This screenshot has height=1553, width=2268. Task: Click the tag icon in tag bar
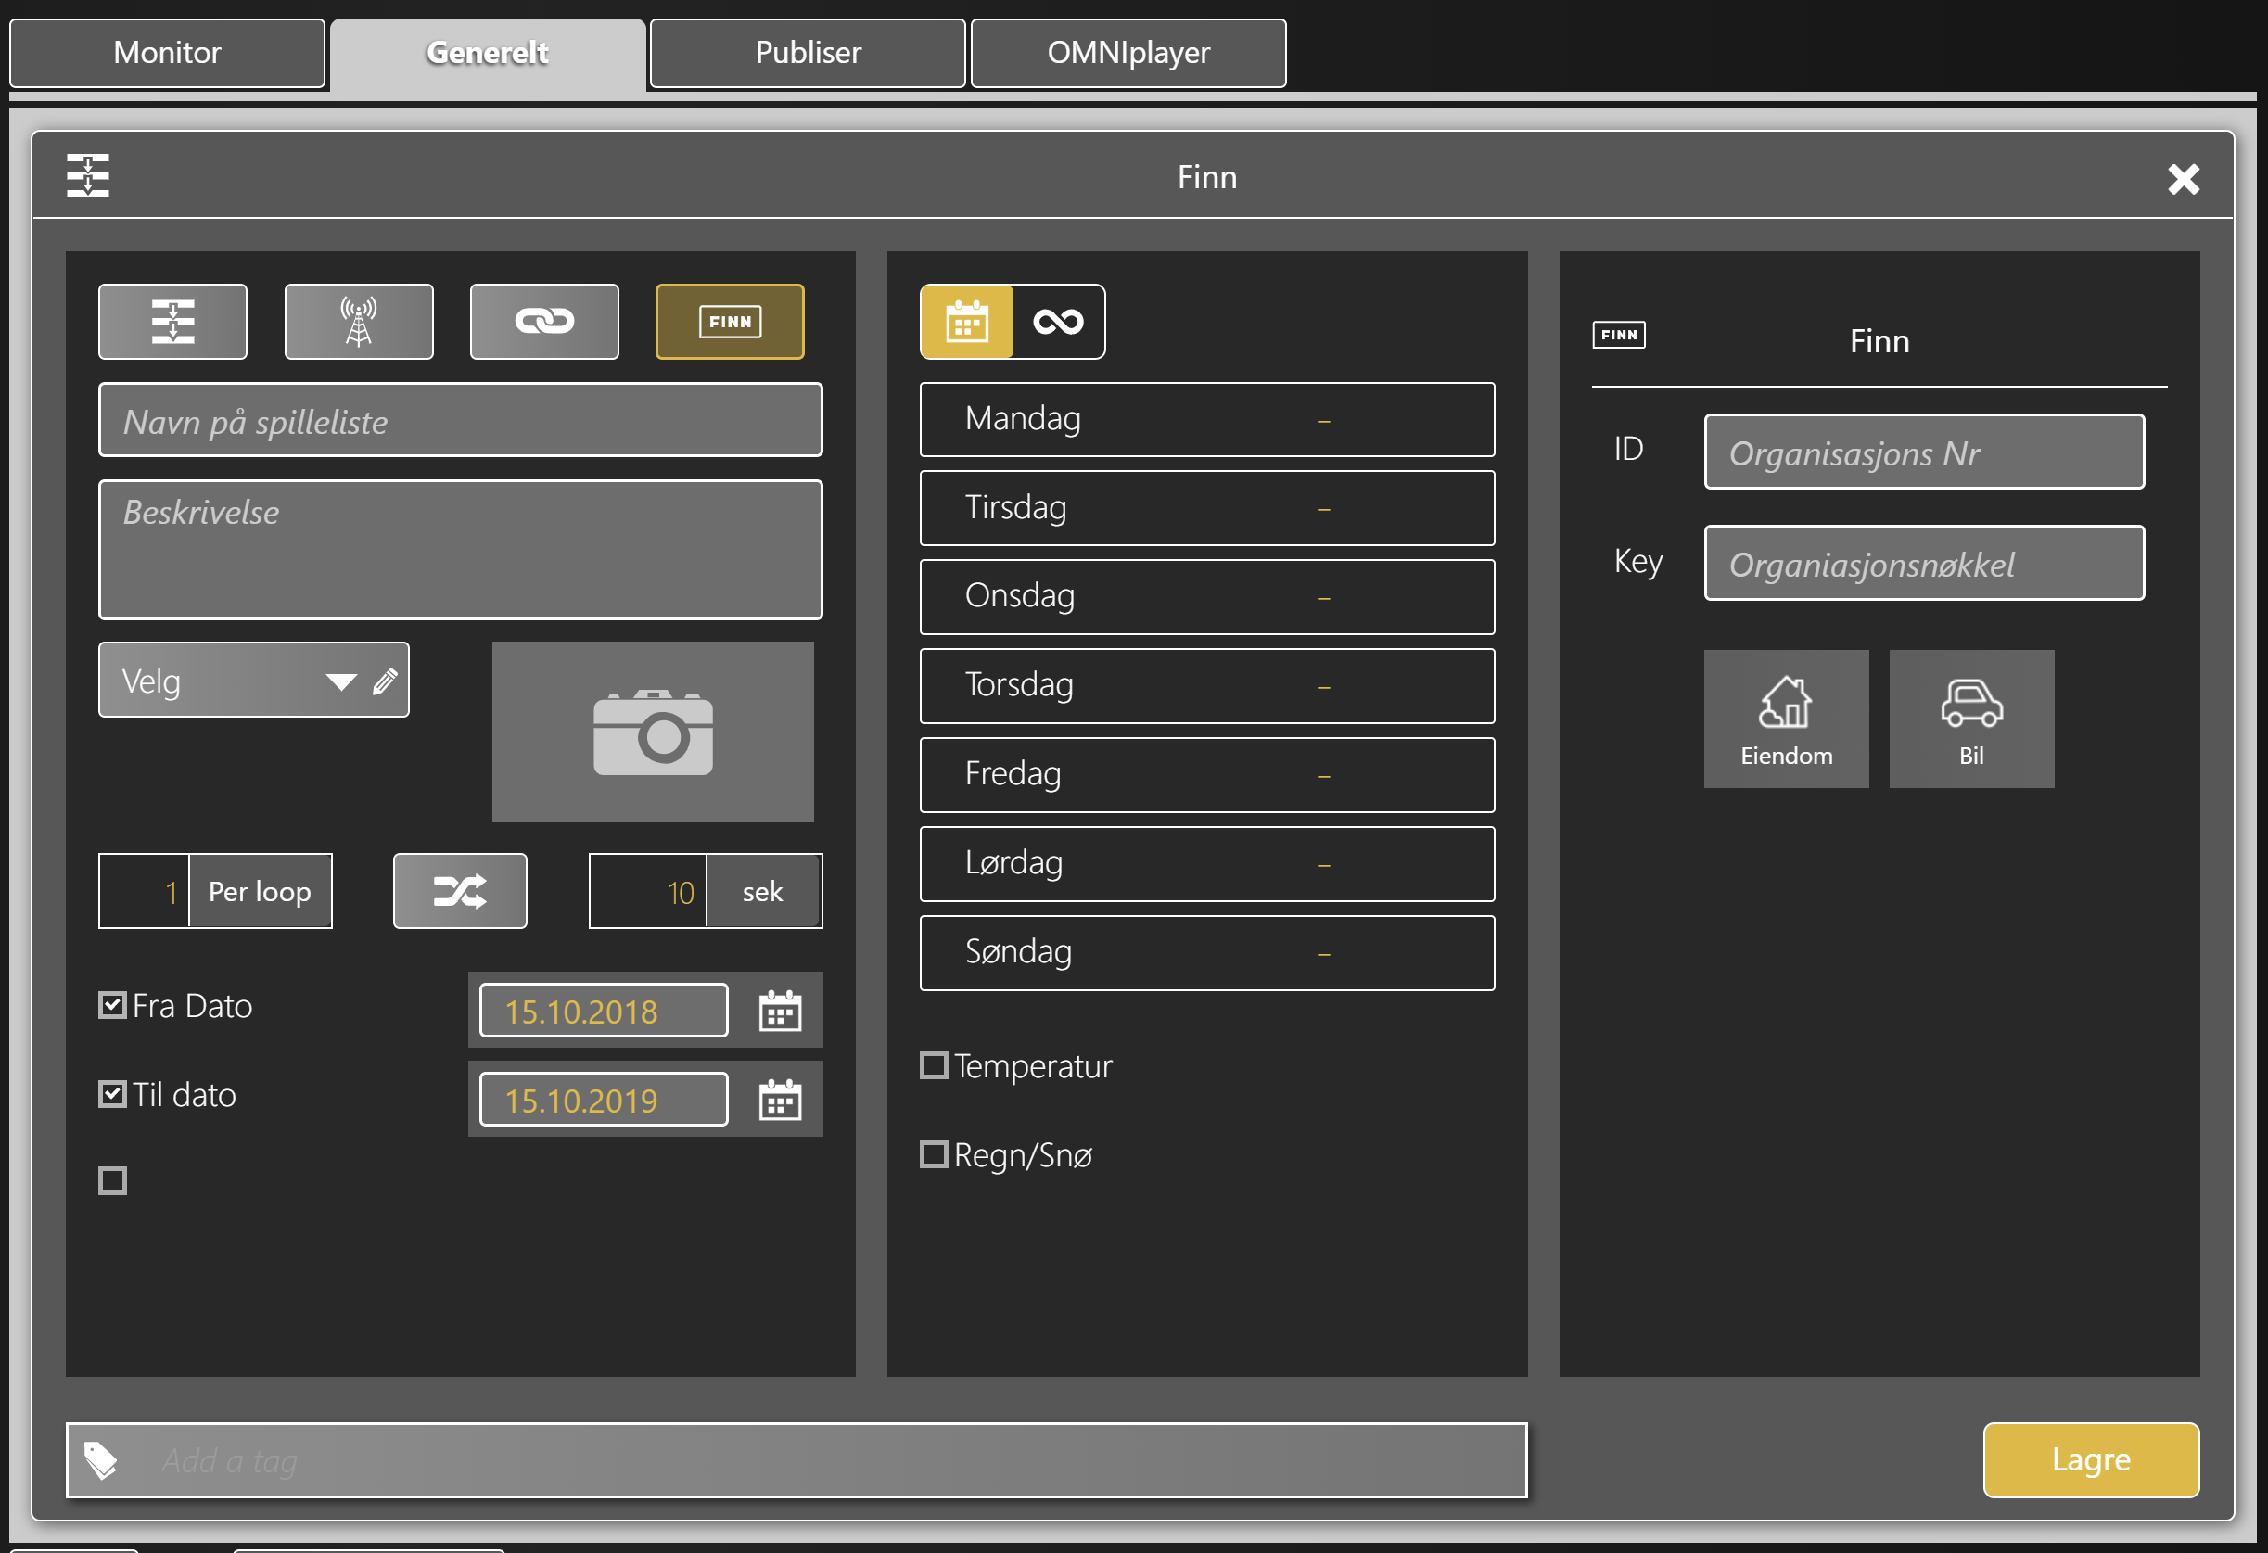100,1460
